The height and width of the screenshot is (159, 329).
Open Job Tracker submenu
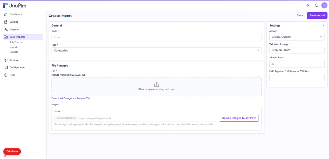[16, 42]
